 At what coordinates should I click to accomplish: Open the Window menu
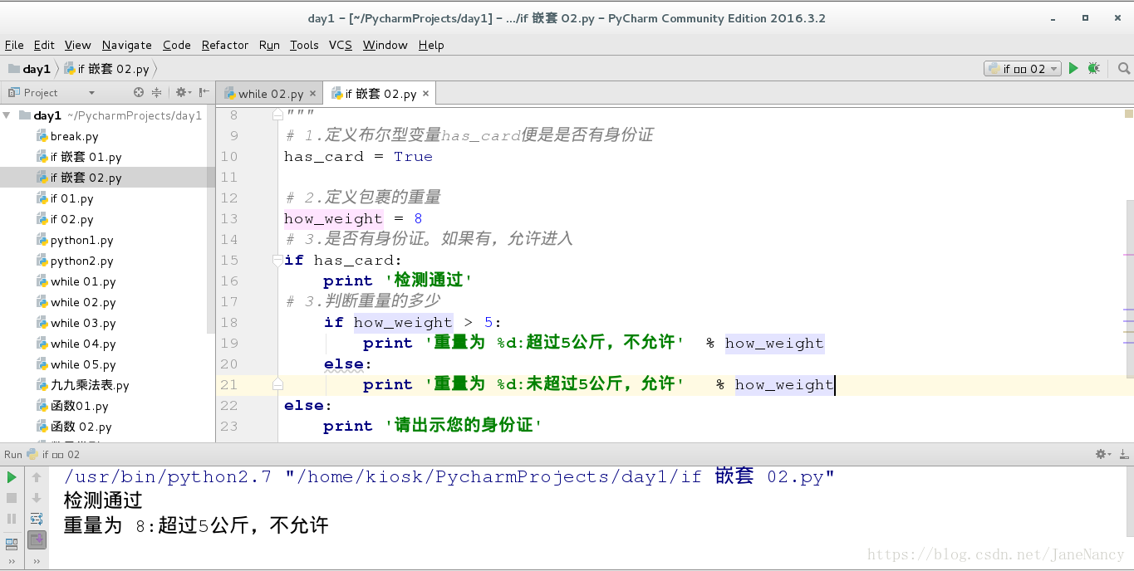coord(385,45)
